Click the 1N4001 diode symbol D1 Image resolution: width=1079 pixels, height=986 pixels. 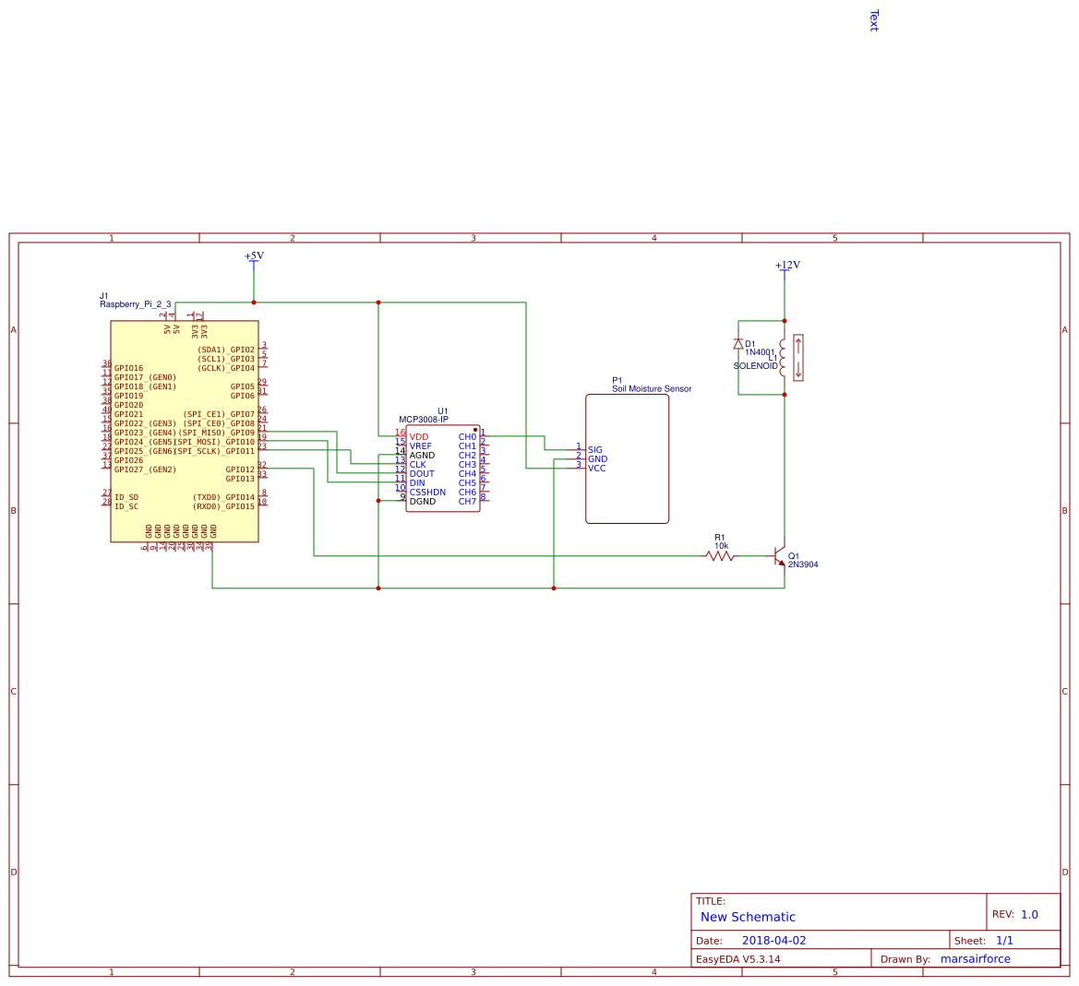coord(738,343)
